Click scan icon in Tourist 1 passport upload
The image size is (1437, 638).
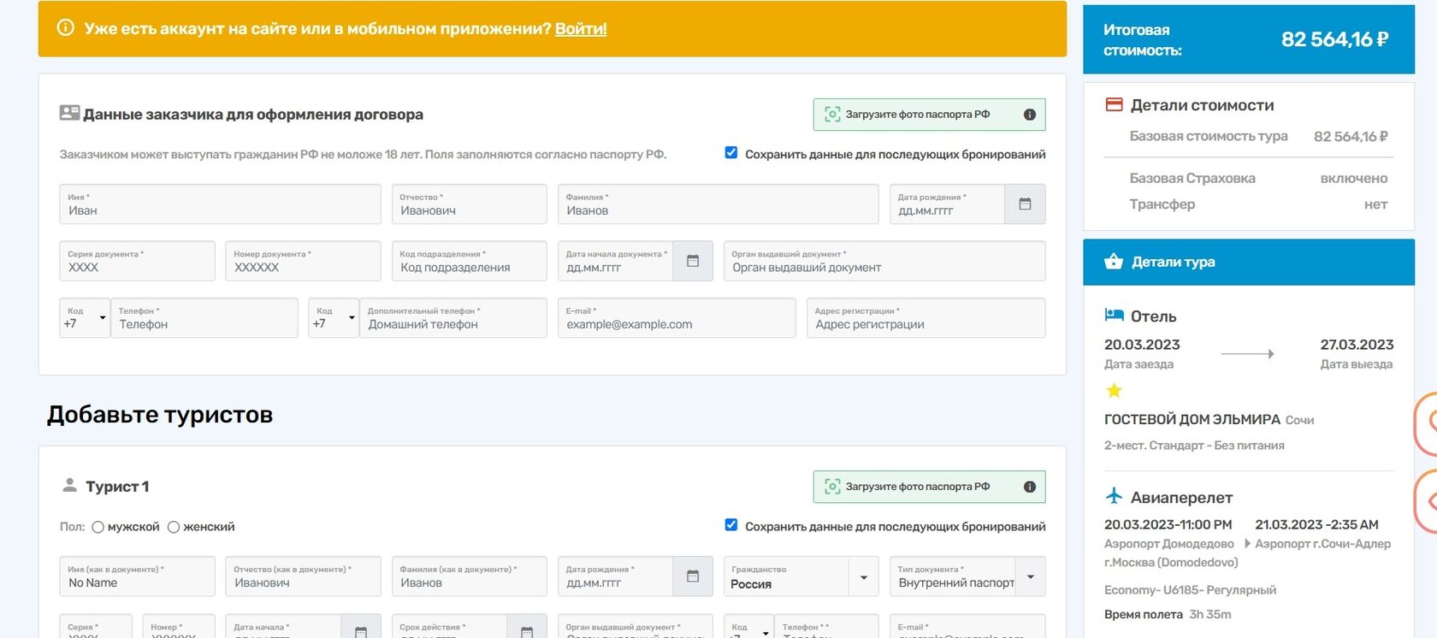click(x=831, y=487)
